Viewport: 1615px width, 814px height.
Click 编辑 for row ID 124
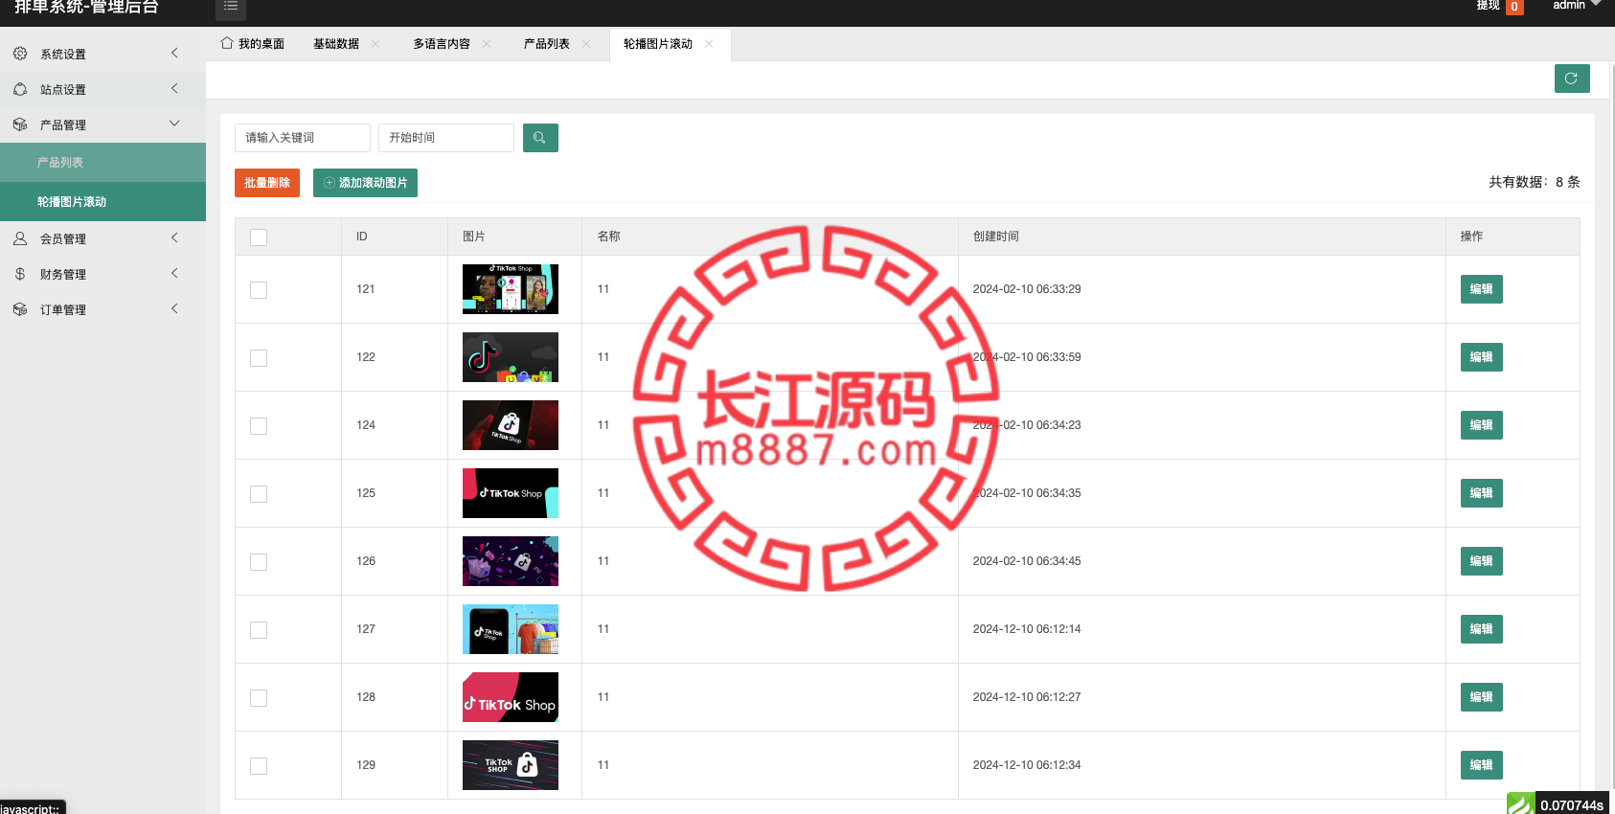pos(1482,425)
